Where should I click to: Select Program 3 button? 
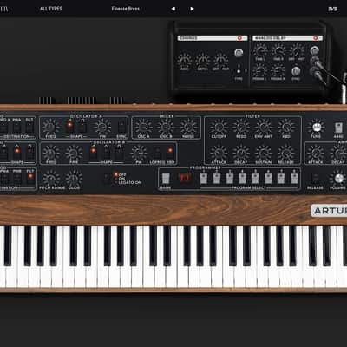tap(230, 179)
